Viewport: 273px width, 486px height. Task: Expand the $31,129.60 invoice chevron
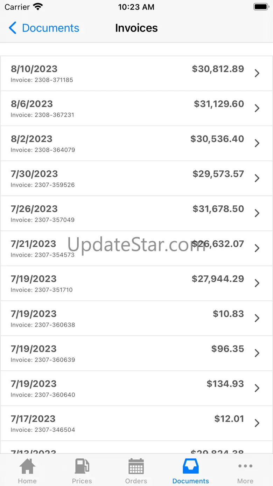[x=257, y=108]
